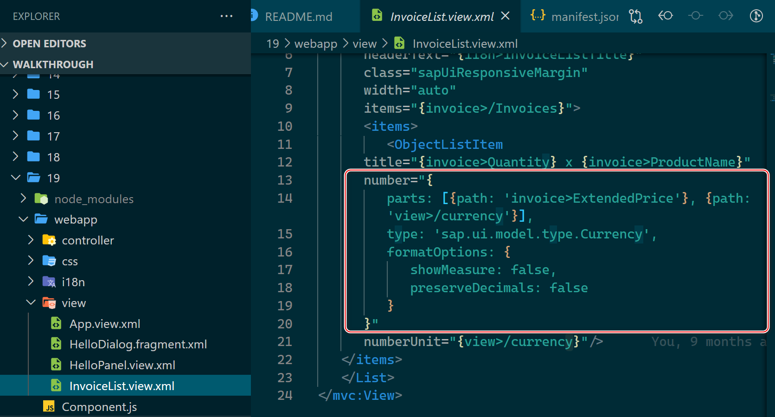Open App.view.xml file

coord(105,324)
